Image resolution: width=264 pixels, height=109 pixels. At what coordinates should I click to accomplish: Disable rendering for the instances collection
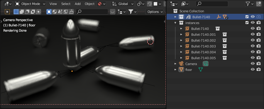click(258, 23)
